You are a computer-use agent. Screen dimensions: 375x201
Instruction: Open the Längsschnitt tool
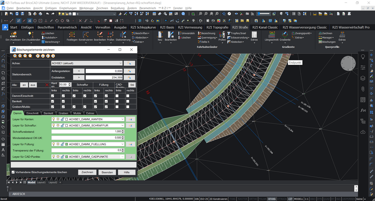pyautogui.click(x=271, y=35)
